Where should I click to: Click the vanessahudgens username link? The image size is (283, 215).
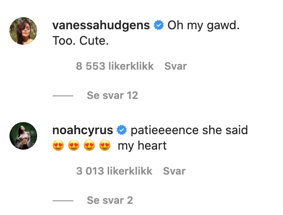pos(101,25)
